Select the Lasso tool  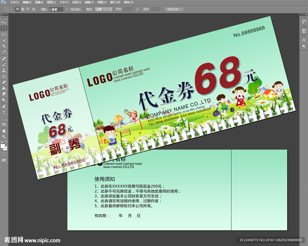point(4,34)
